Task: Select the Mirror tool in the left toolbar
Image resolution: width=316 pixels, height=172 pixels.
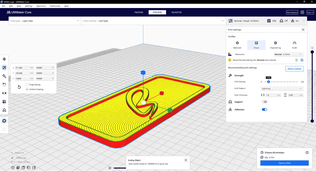Action: point(4,93)
